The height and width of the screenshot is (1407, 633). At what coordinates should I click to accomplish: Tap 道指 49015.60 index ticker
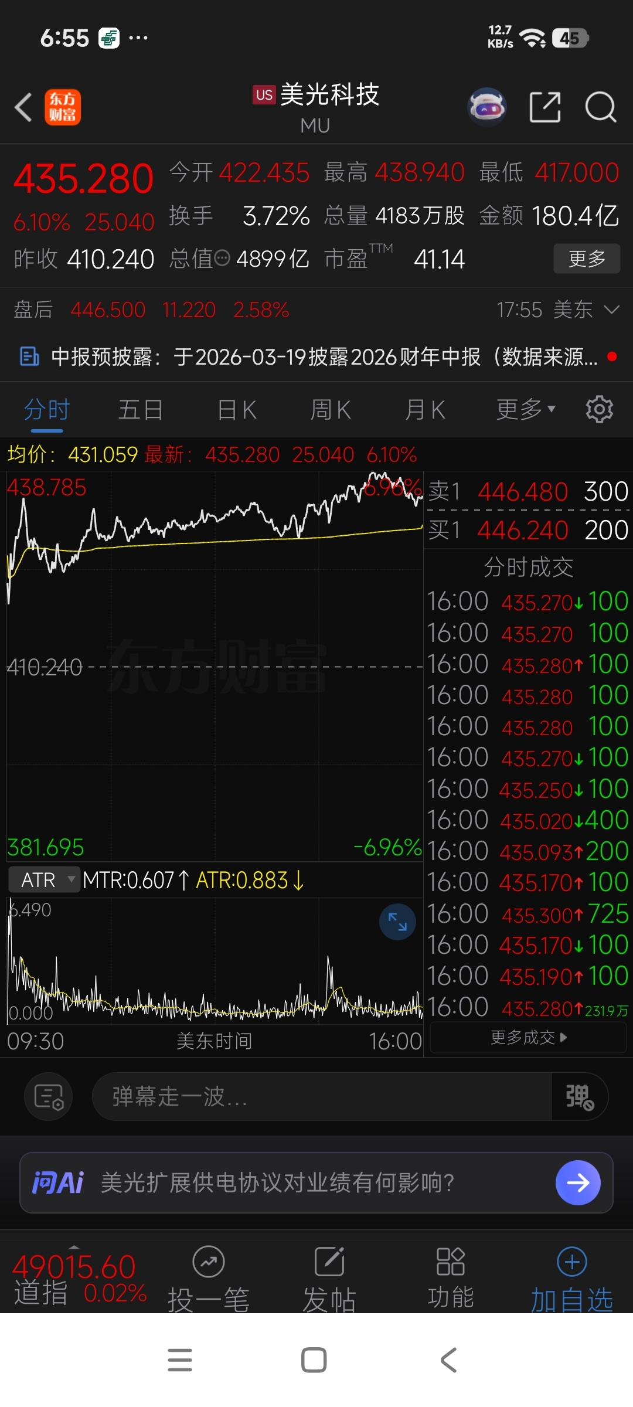[79, 1279]
